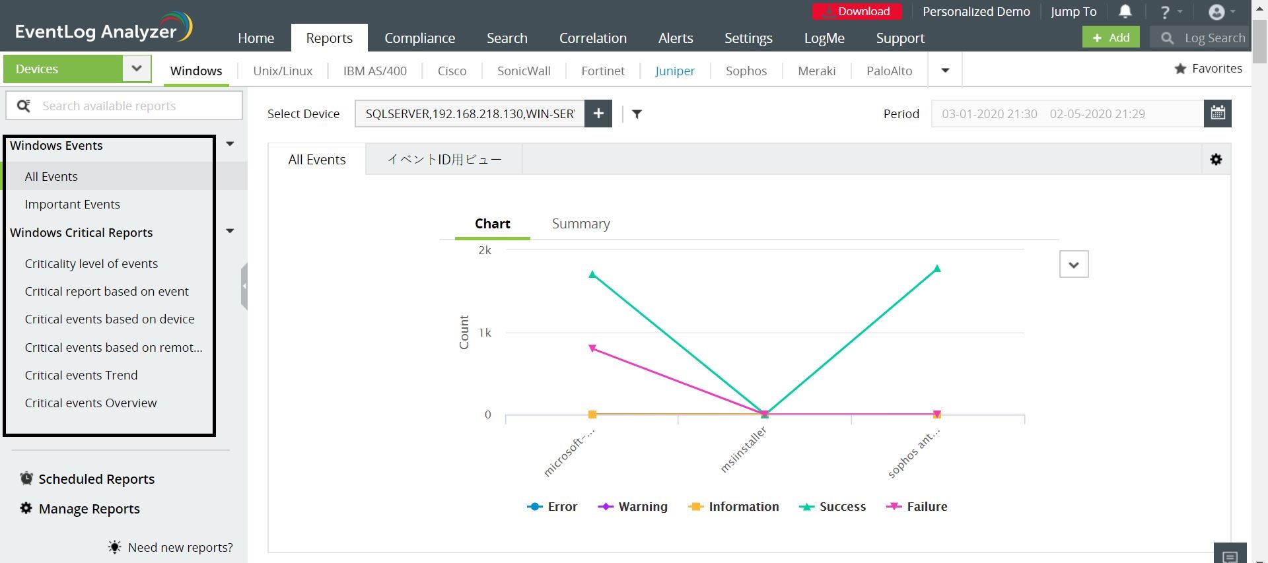Select the PaloAlto device tab
This screenshot has width=1268, height=563.
(x=889, y=71)
